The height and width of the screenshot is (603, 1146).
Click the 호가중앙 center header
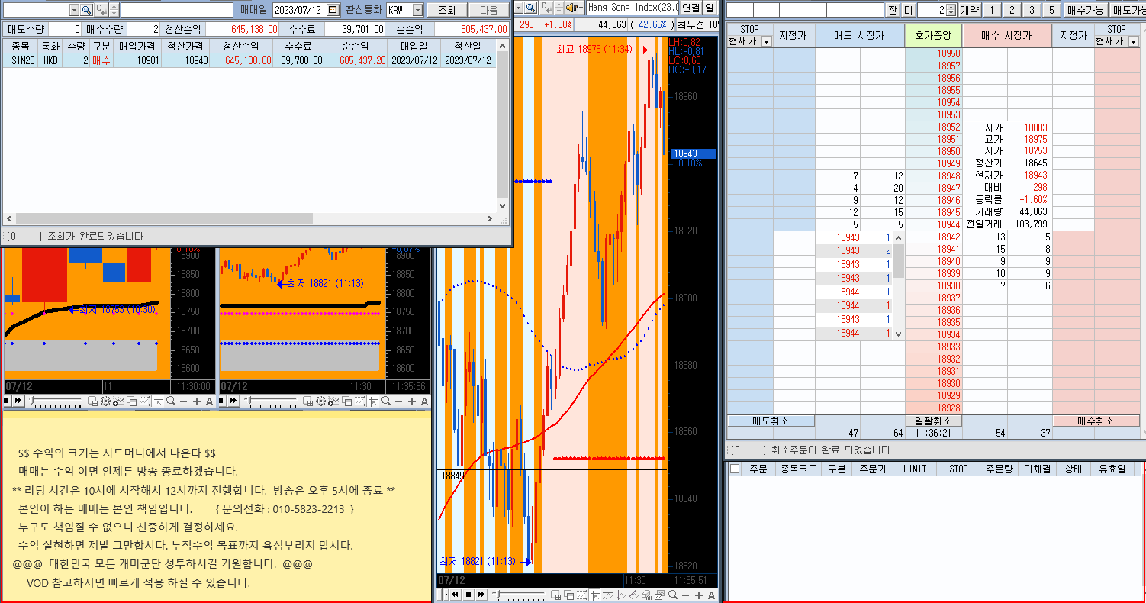pos(933,36)
